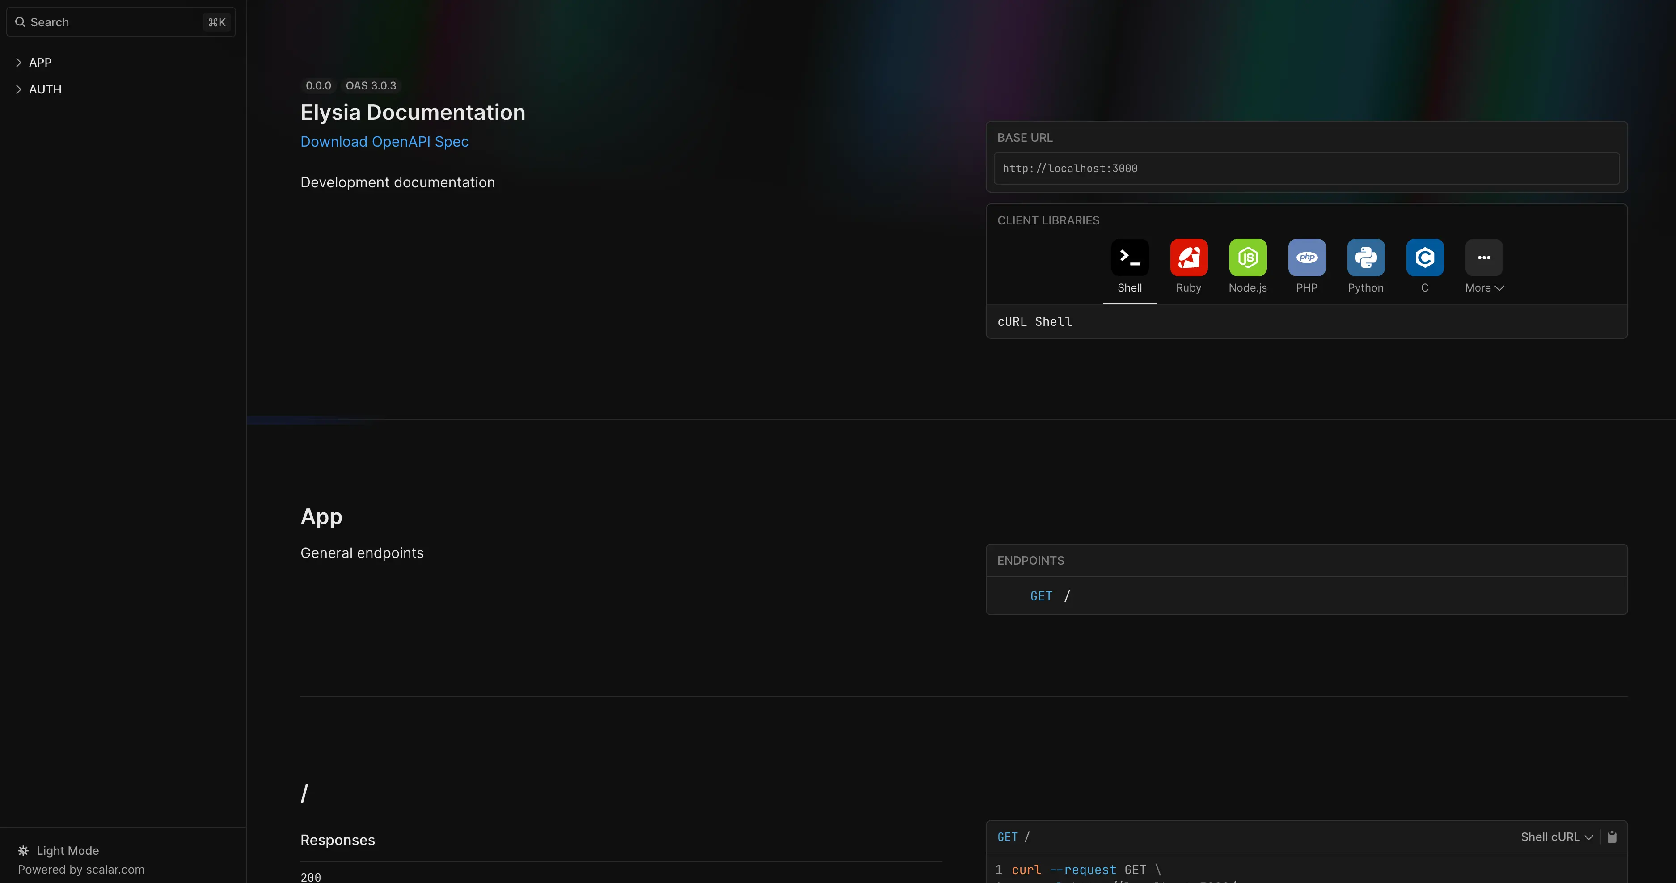The height and width of the screenshot is (883, 1676).
Task: Select the Shell client library icon
Action: [x=1129, y=258]
